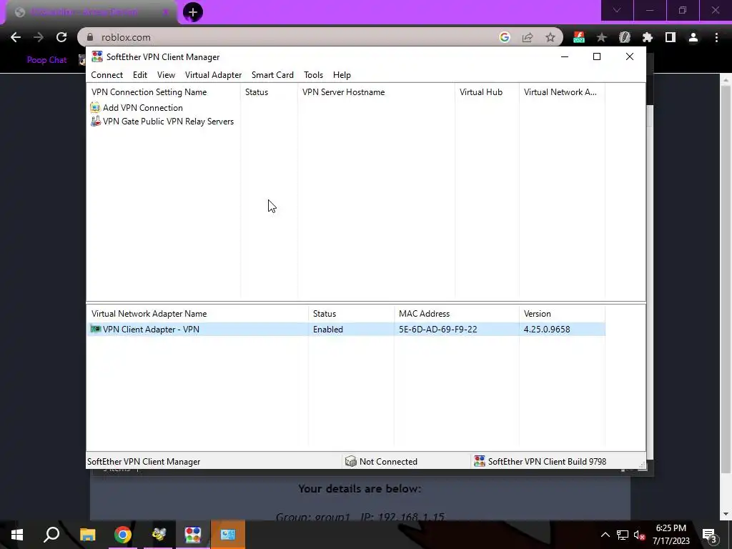
Task: Click the browser forward arrow
Action: click(39, 37)
